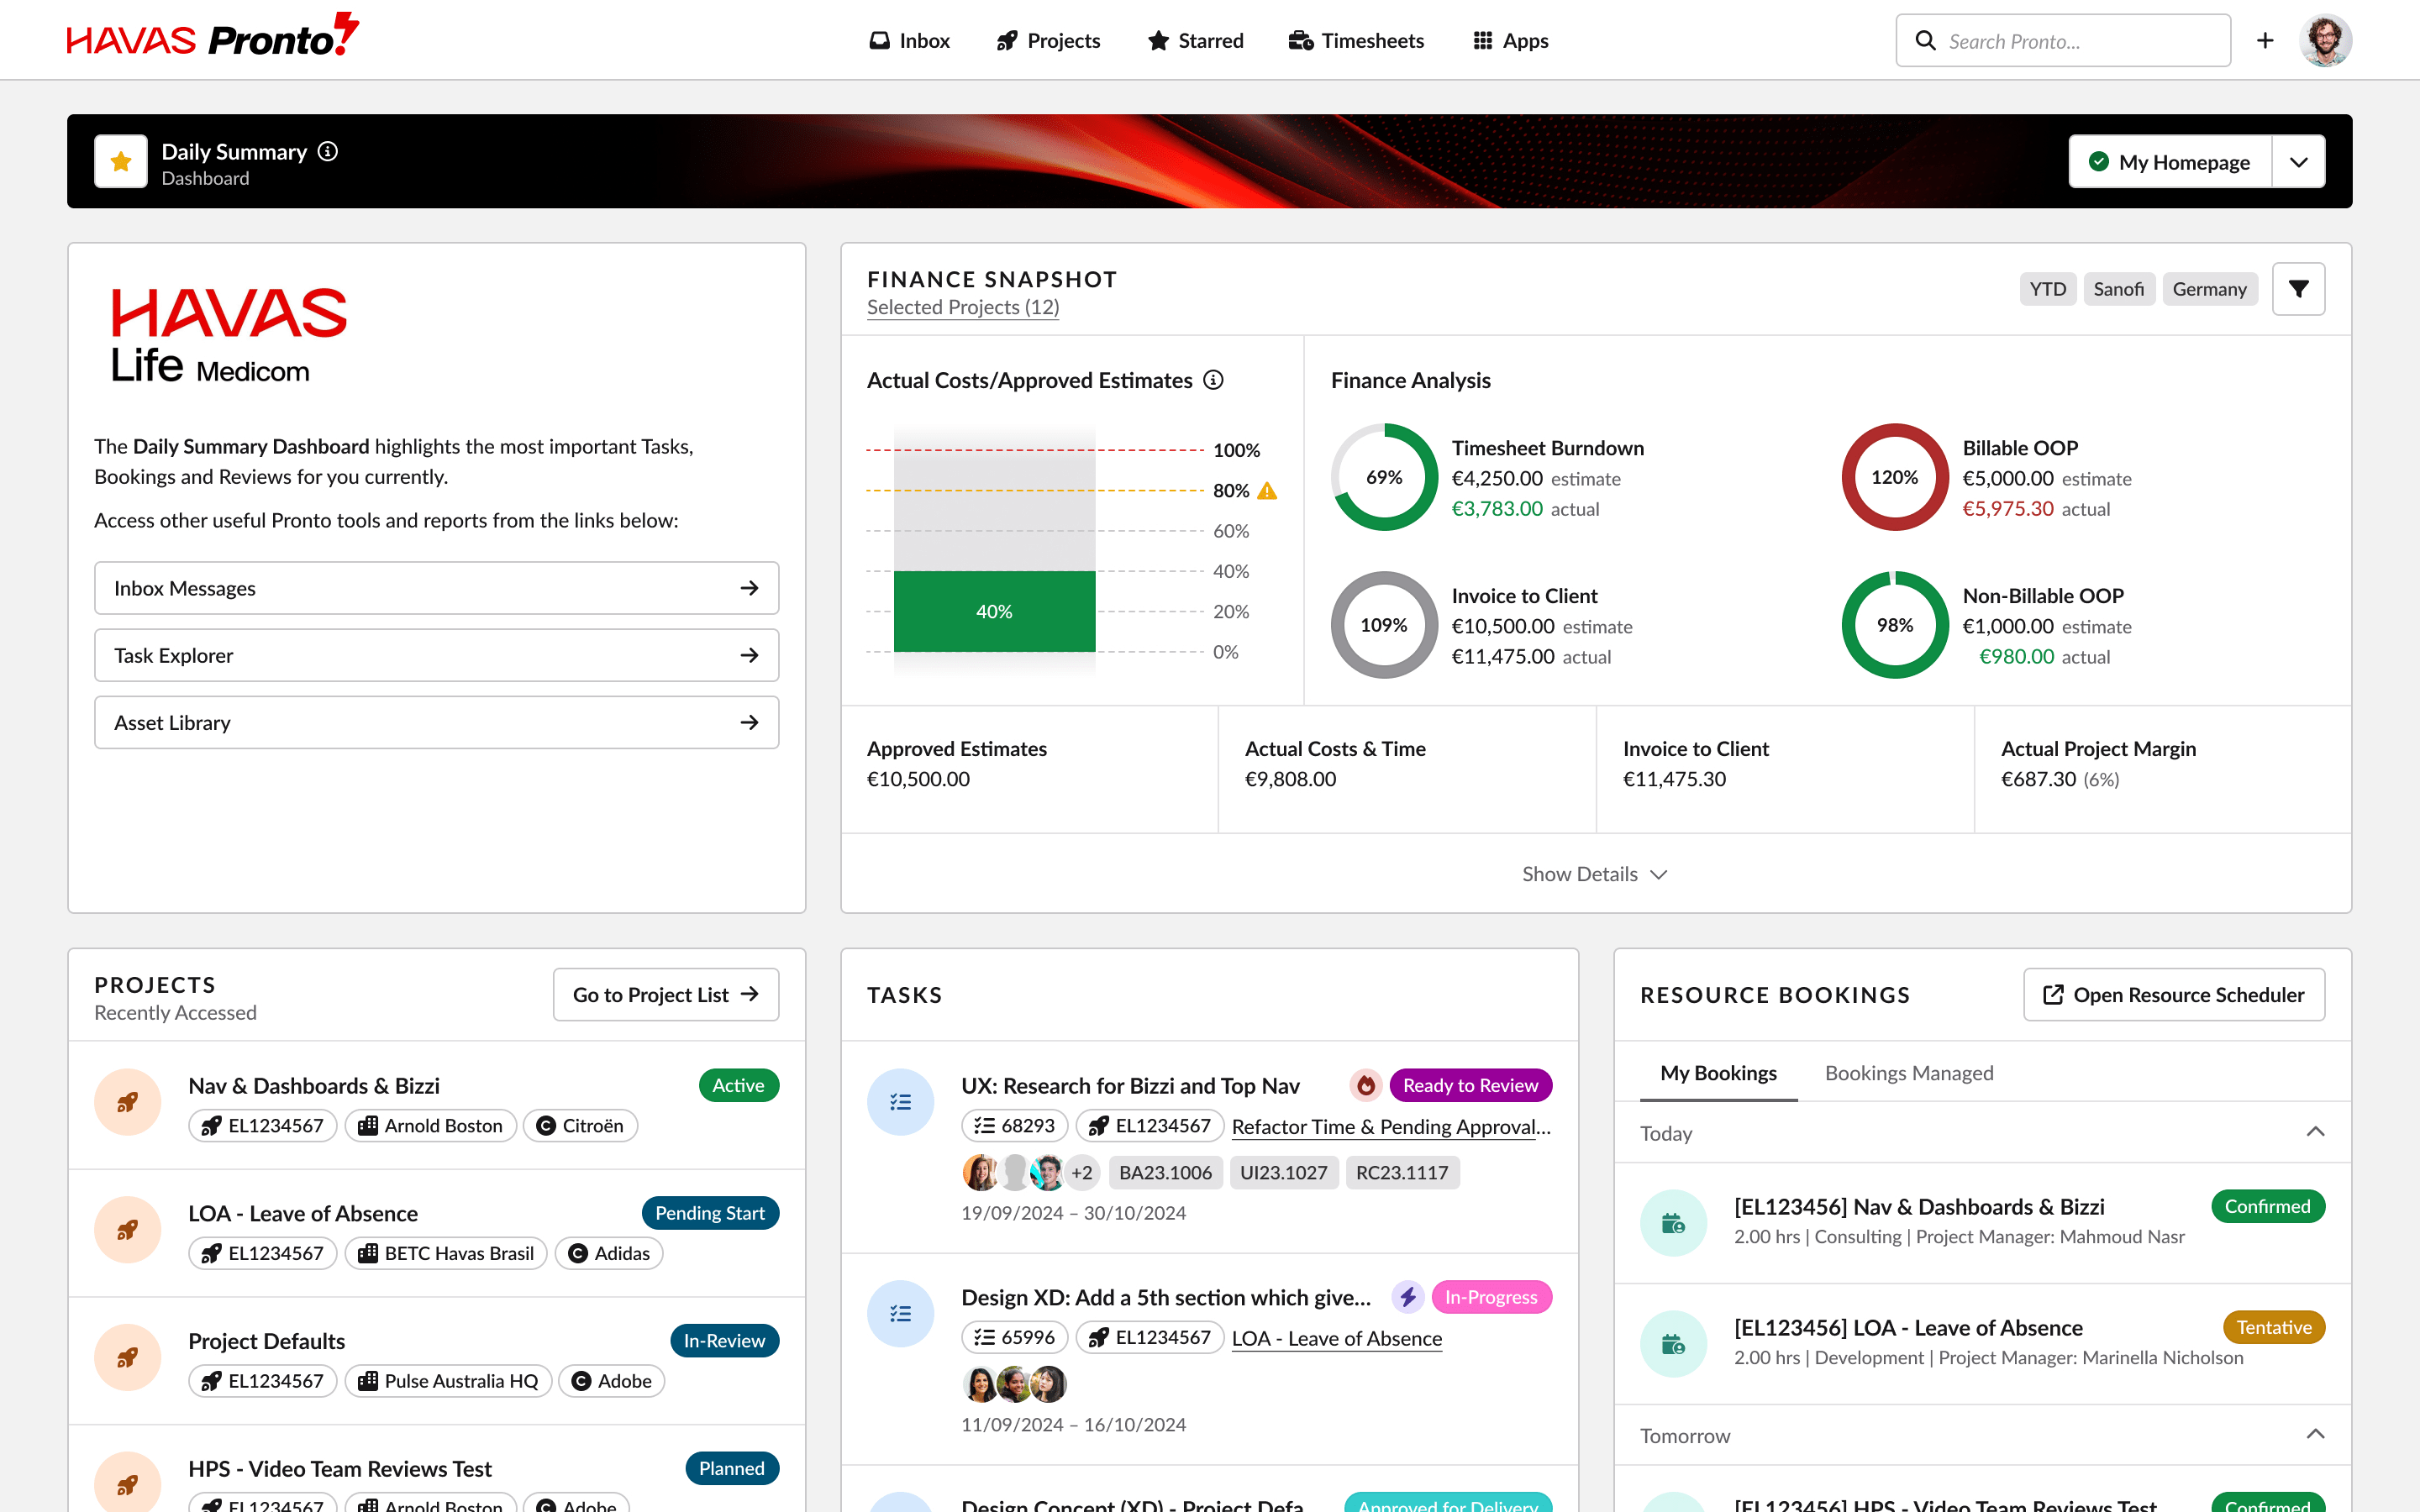This screenshot has width=2420, height=1512.
Task: Click info icon next to Actual Costs/Approved Estimates
Action: click(x=1213, y=380)
